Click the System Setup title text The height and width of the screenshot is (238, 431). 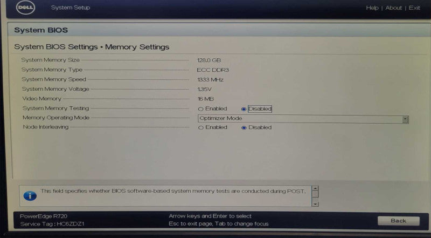(x=71, y=8)
